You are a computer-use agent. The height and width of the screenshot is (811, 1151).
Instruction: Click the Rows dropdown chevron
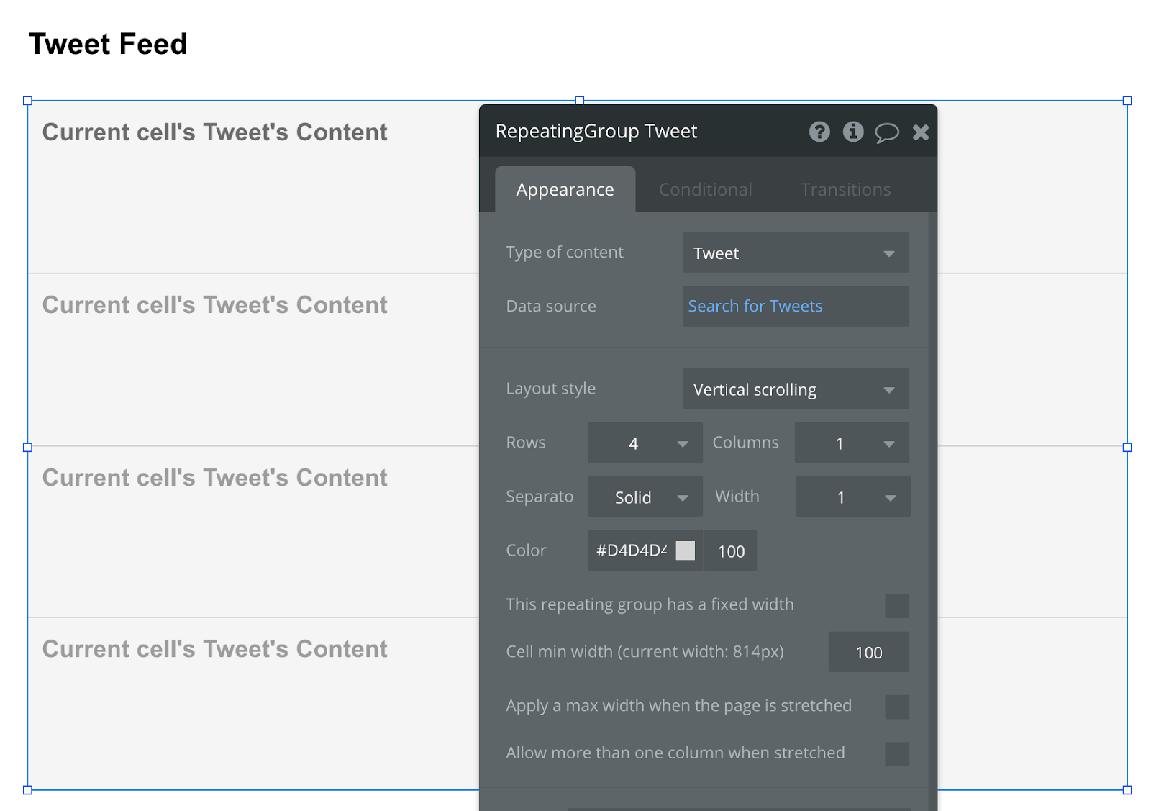click(683, 443)
